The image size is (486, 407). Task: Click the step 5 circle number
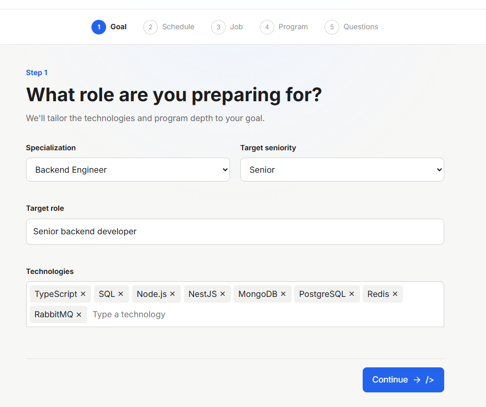pyautogui.click(x=332, y=27)
